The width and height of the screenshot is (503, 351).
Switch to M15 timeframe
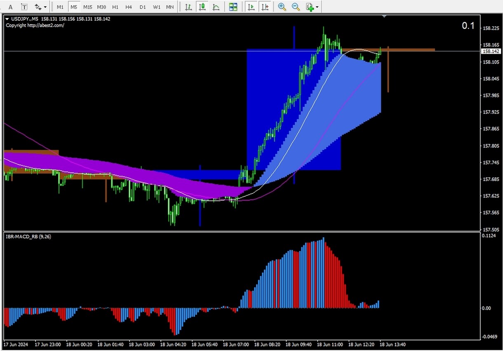[87, 7]
